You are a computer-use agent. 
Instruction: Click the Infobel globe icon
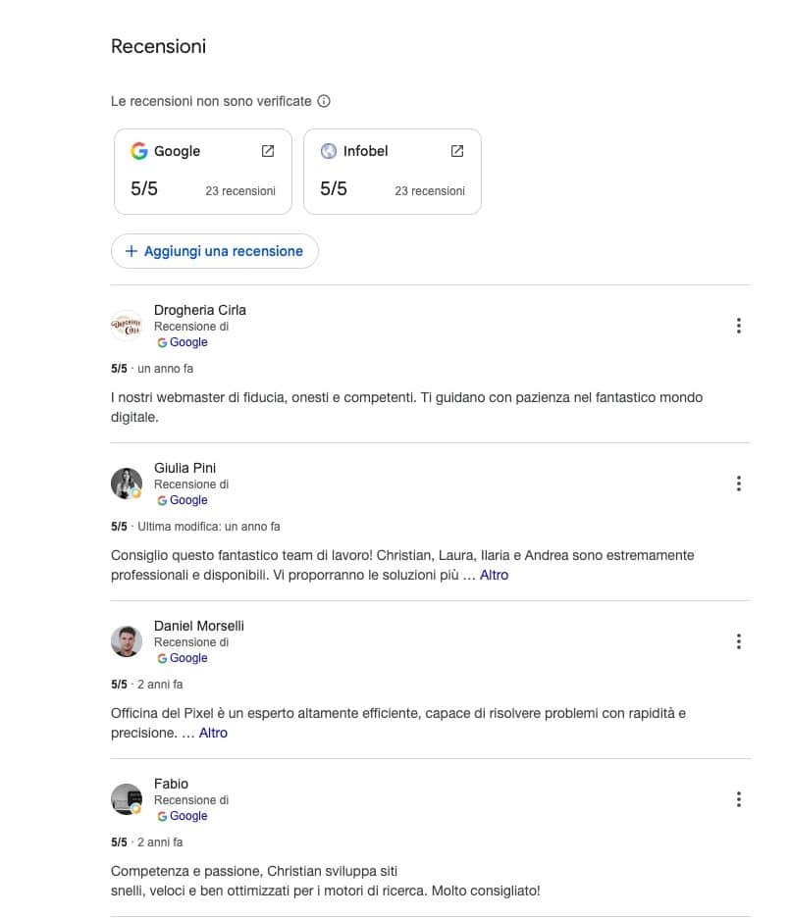[x=329, y=151]
